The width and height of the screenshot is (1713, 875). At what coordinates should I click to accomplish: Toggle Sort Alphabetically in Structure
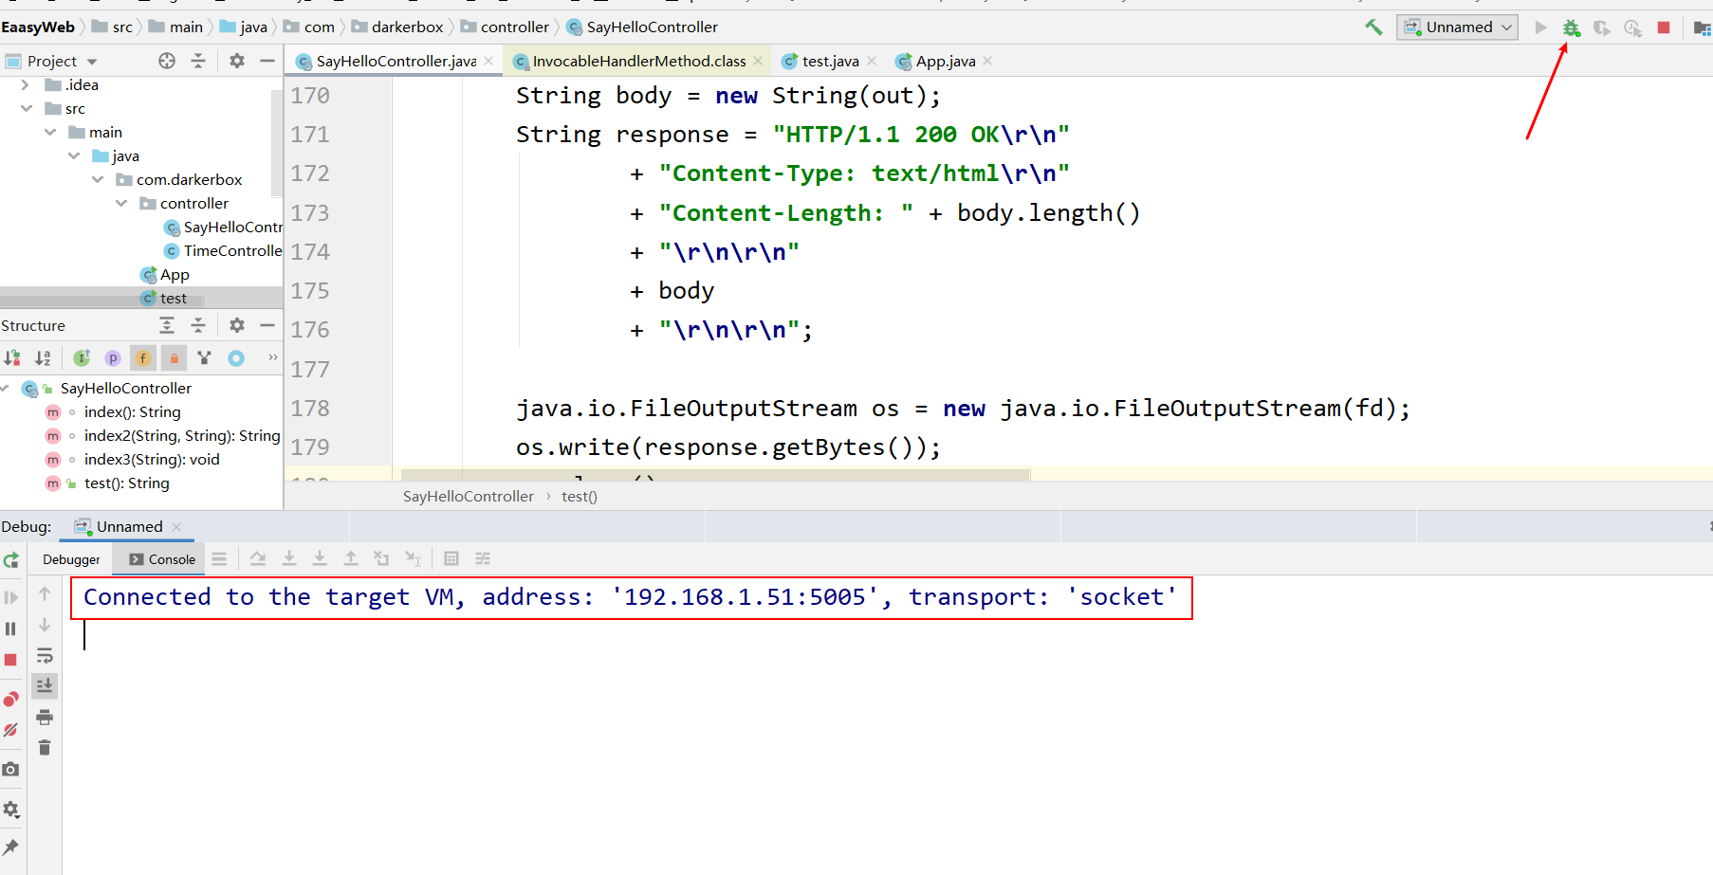tap(43, 357)
